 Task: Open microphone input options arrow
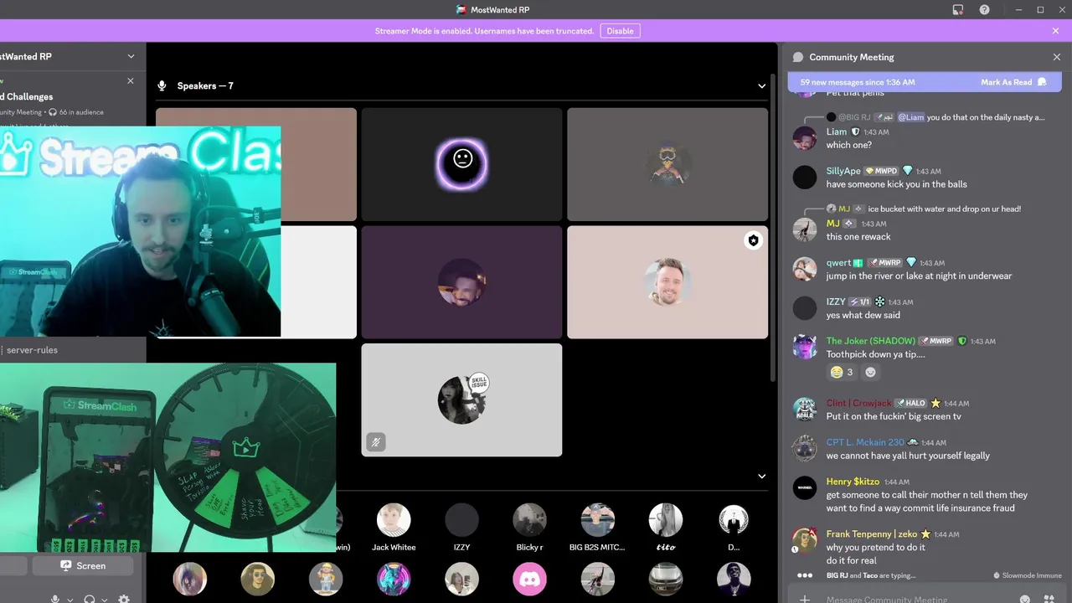coord(70,600)
